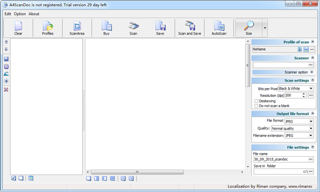Click the first blank page view icon under preview
The height and width of the screenshot is (192, 320).
(x=89, y=179)
